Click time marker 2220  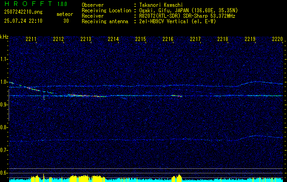(277, 39)
